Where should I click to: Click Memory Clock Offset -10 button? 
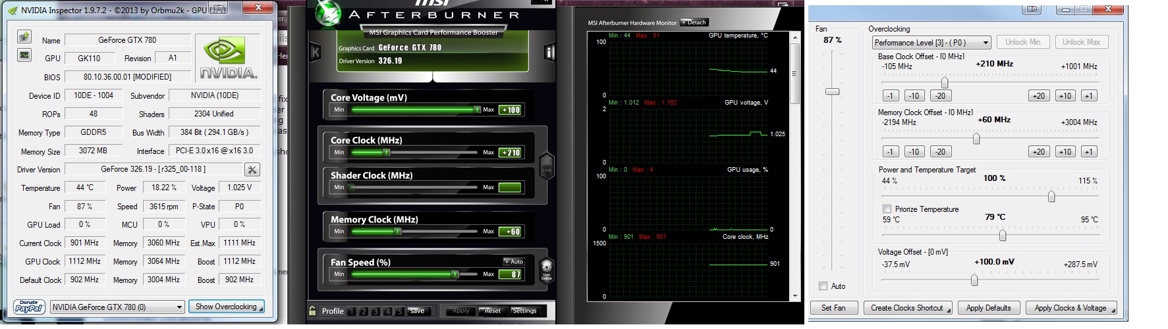pos(914,152)
